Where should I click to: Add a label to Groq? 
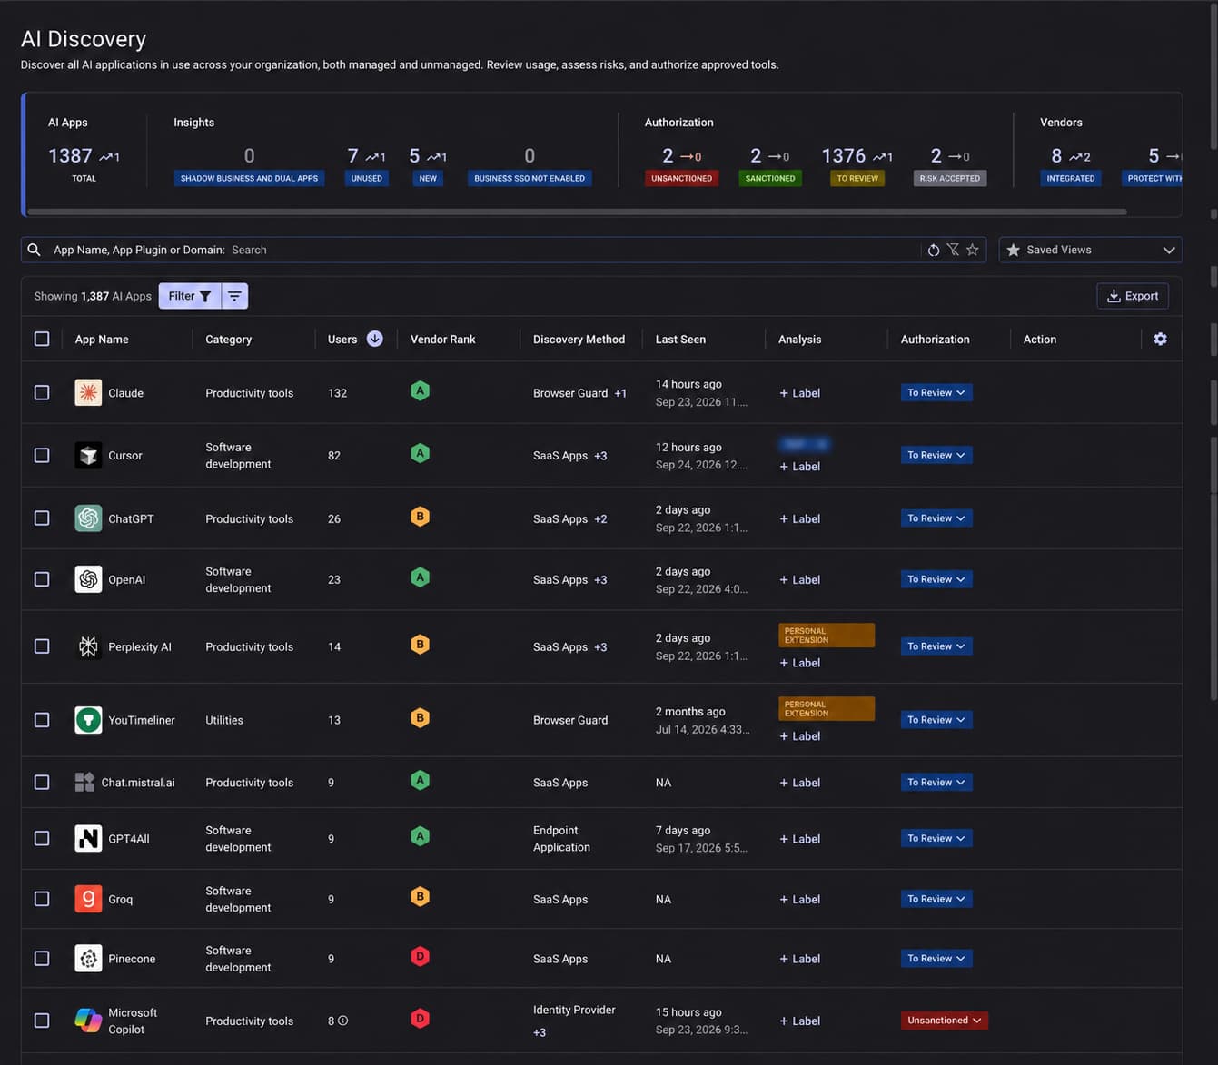[x=799, y=900]
